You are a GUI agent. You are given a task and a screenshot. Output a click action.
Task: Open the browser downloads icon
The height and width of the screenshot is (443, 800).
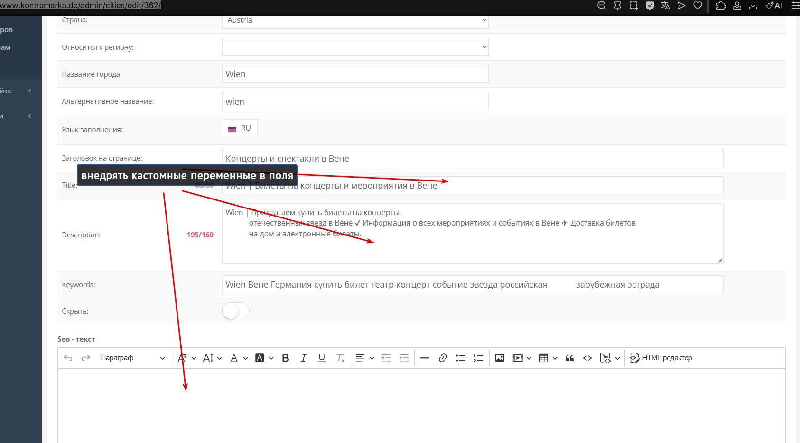[753, 6]
